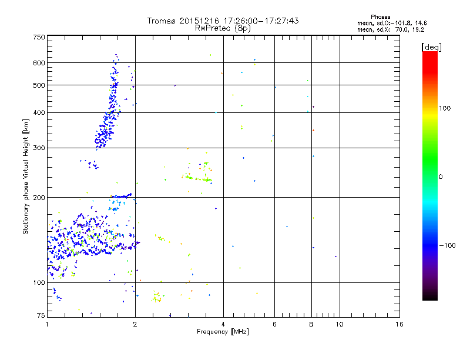Click the x-axis tick label '1'
Image resolution: width=470 pixels, height=353 pixels.
(x=47, y=324)
